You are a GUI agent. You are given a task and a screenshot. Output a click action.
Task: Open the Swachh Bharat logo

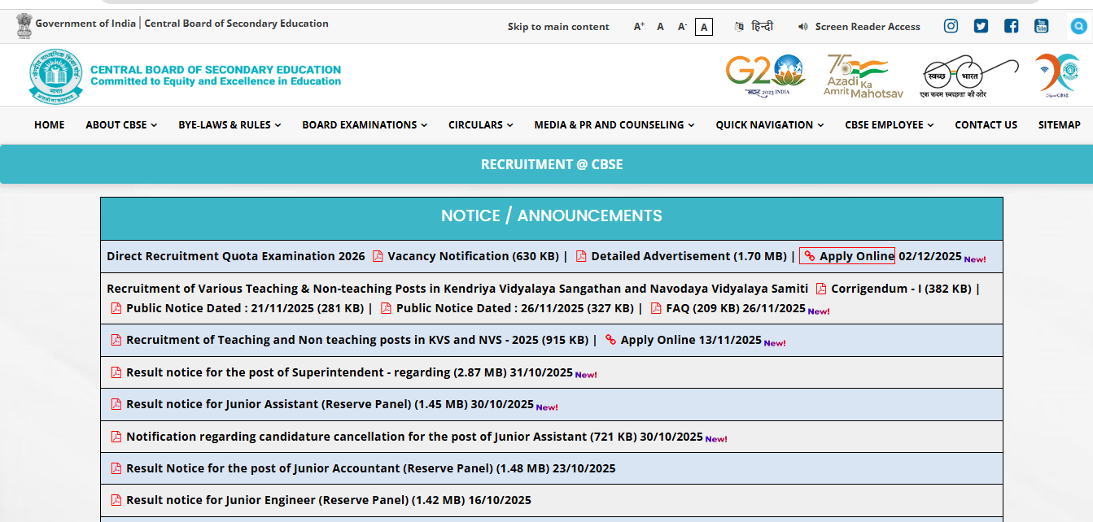tap(968, 76)
